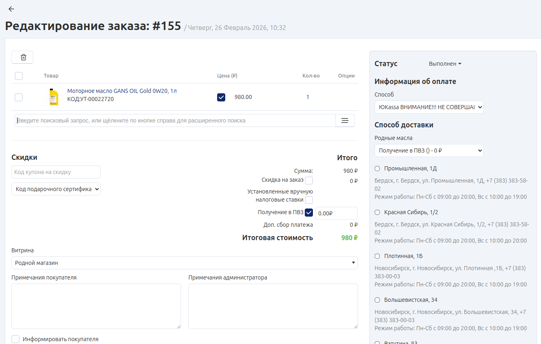Enable Информировать покупателя checkbox
This screenshot has height=344, width=541.
(x=15, y=339)
